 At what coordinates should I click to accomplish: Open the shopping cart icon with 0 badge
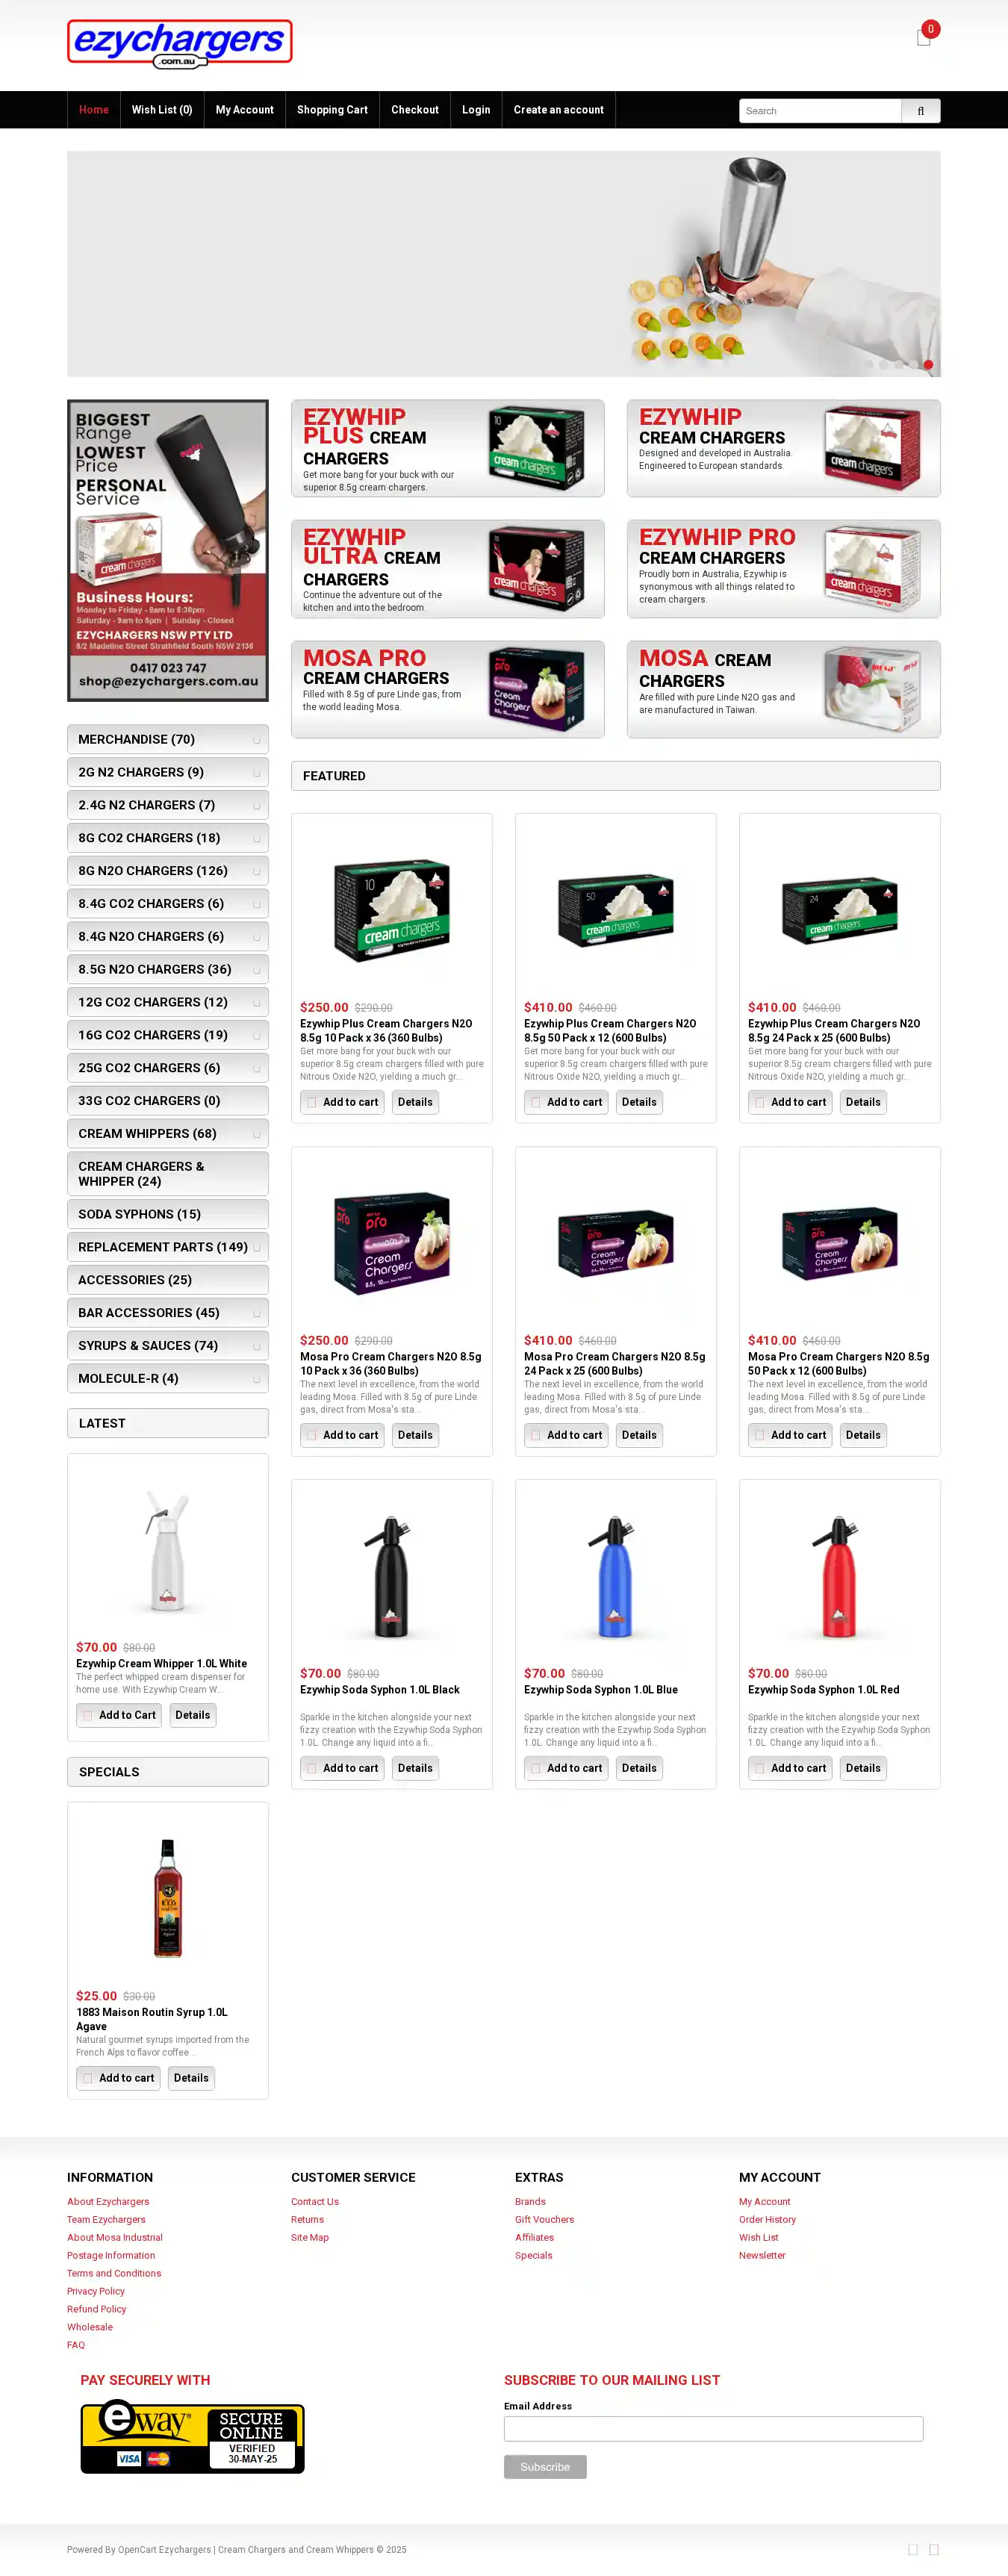(924, 38)
